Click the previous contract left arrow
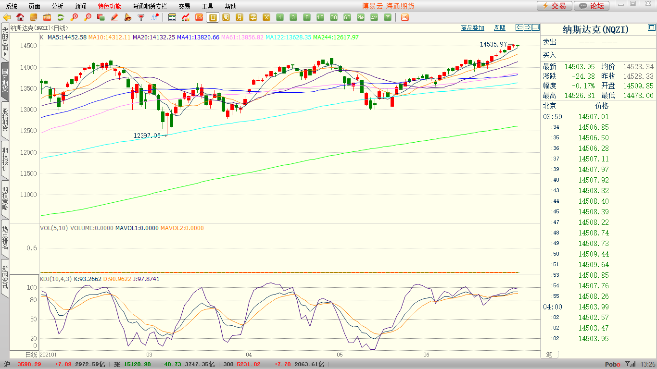This screenshot has height=369, width=657. (x=519, y=27)
